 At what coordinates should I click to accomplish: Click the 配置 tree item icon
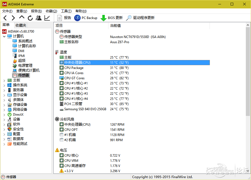point(10,134)
